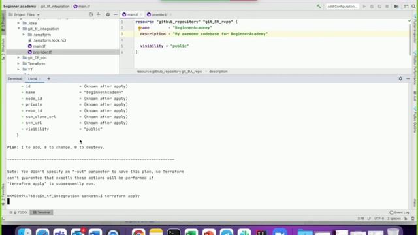
Task: Click the cursor position indicator 3:16
Action: (361, 219)
